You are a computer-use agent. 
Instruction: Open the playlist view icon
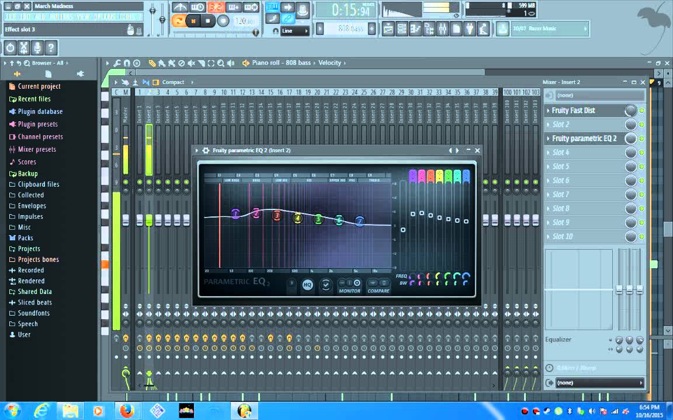(387, 29)
